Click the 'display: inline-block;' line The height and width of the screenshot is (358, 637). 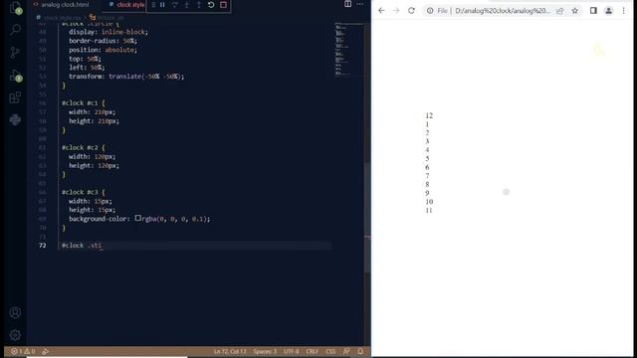click(x=108, y=32)
